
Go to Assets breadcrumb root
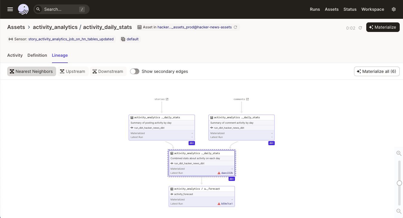(x=16, y=27)
